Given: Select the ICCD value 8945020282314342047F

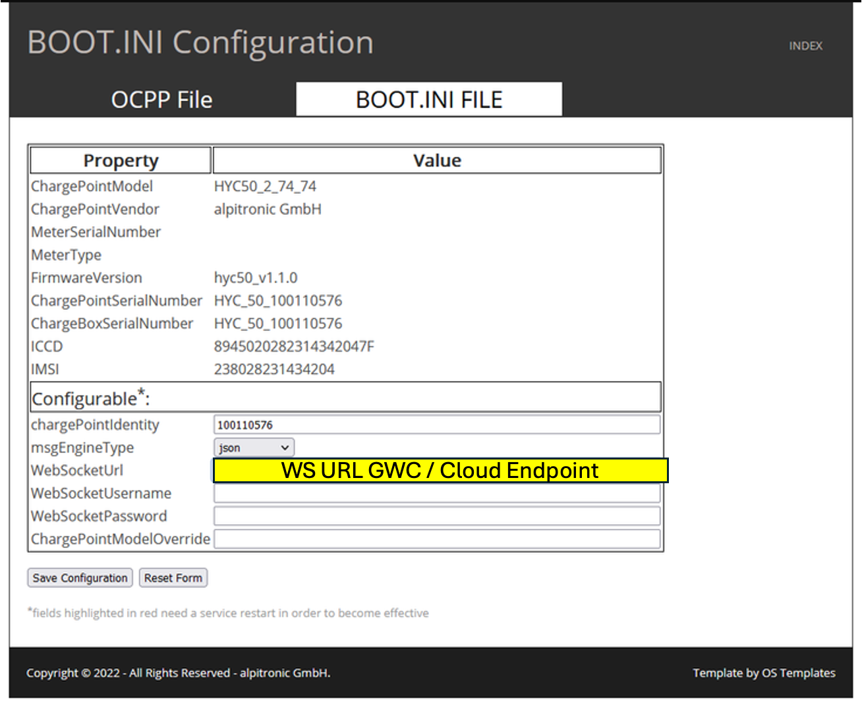Looking at the screenshot, I should (294, 347).
